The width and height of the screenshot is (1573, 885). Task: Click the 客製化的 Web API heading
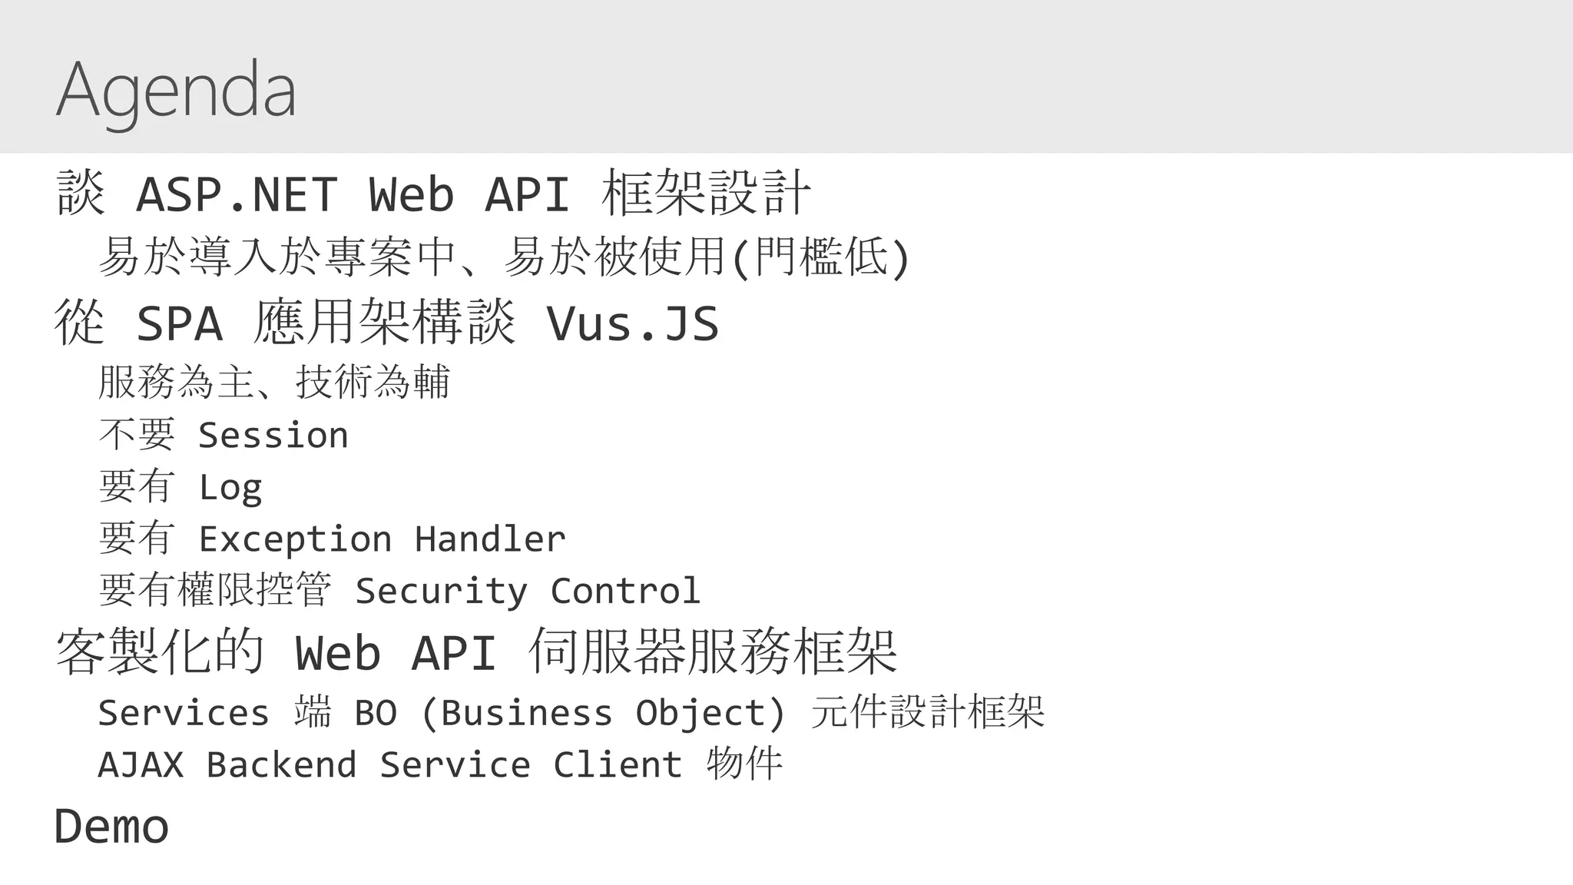[476, 652]
